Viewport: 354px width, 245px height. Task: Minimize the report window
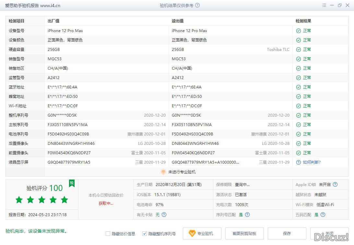332,5
